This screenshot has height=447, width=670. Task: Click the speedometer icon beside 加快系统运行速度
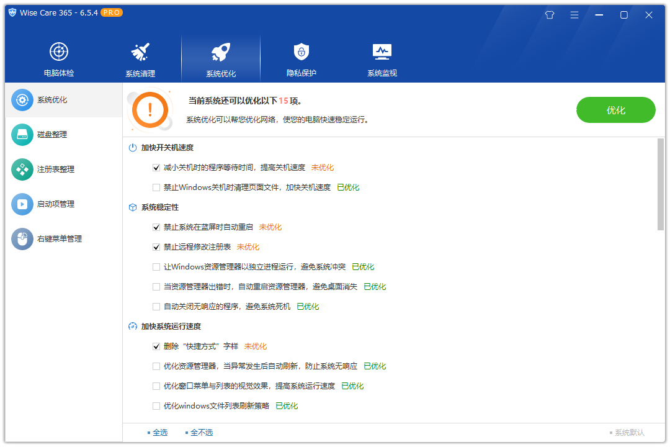(133, 327)
